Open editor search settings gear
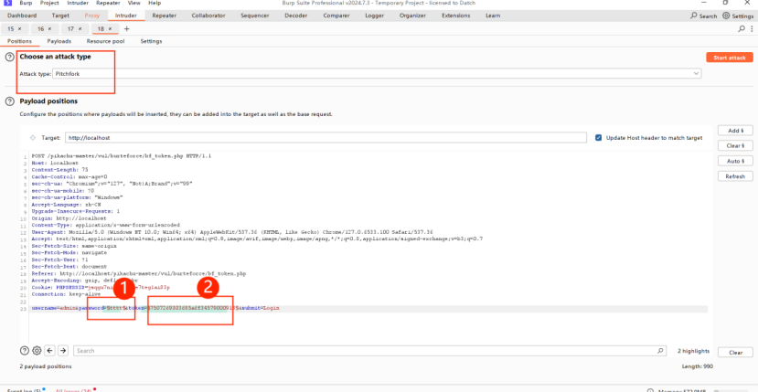 pos(37,351)
